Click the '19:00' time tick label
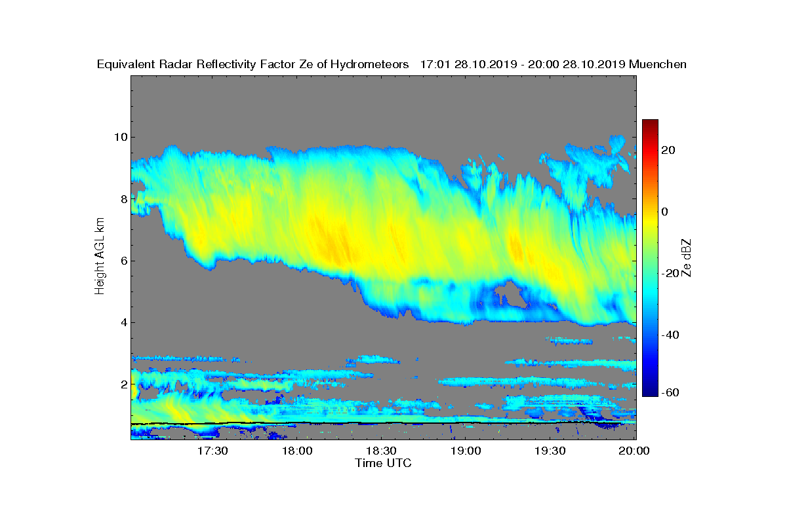The image size is (787, 524). pyautogui.click(x=466, y=451)
